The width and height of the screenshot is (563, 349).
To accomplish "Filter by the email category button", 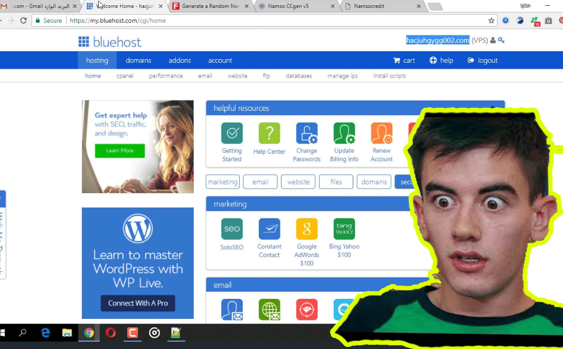I will [x=260, y=182].
